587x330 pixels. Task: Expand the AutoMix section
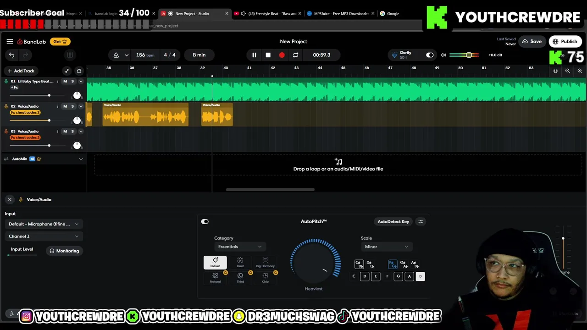(81, 159)
